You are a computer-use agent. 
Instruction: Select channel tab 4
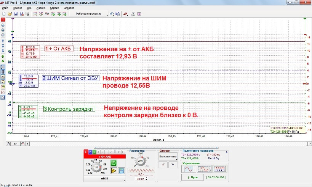tap(98, 152)
